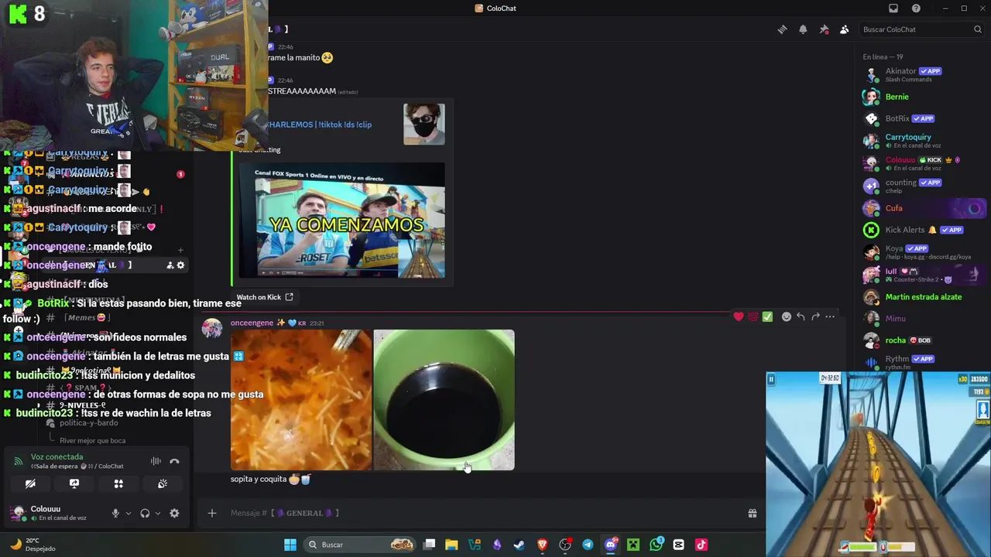Select Bernie in member list
Image resolution: width=991 pixels, height=557 pixels.
(921, 97)
